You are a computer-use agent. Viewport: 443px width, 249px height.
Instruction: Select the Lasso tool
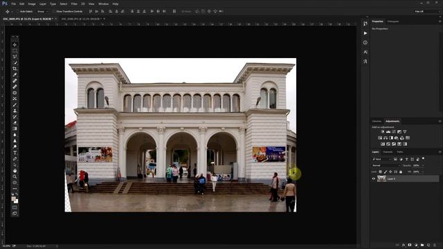point(15,57)
